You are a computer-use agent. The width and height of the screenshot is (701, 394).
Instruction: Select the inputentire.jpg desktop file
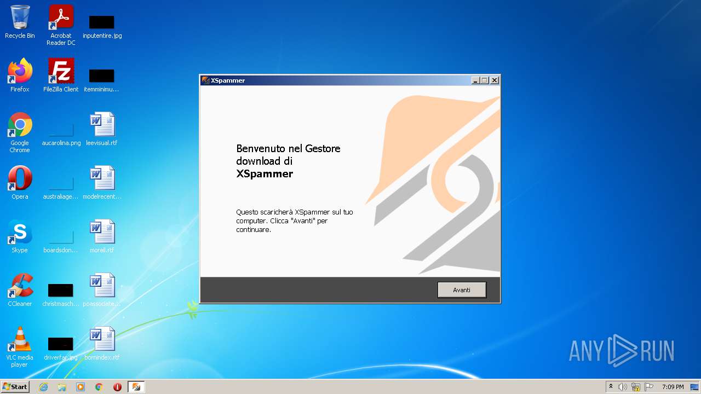point(102,26)
